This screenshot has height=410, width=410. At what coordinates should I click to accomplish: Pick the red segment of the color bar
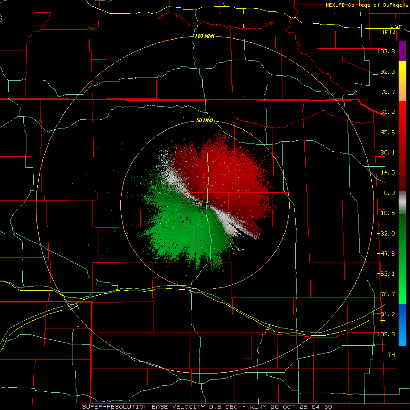(x=402, y=146)
